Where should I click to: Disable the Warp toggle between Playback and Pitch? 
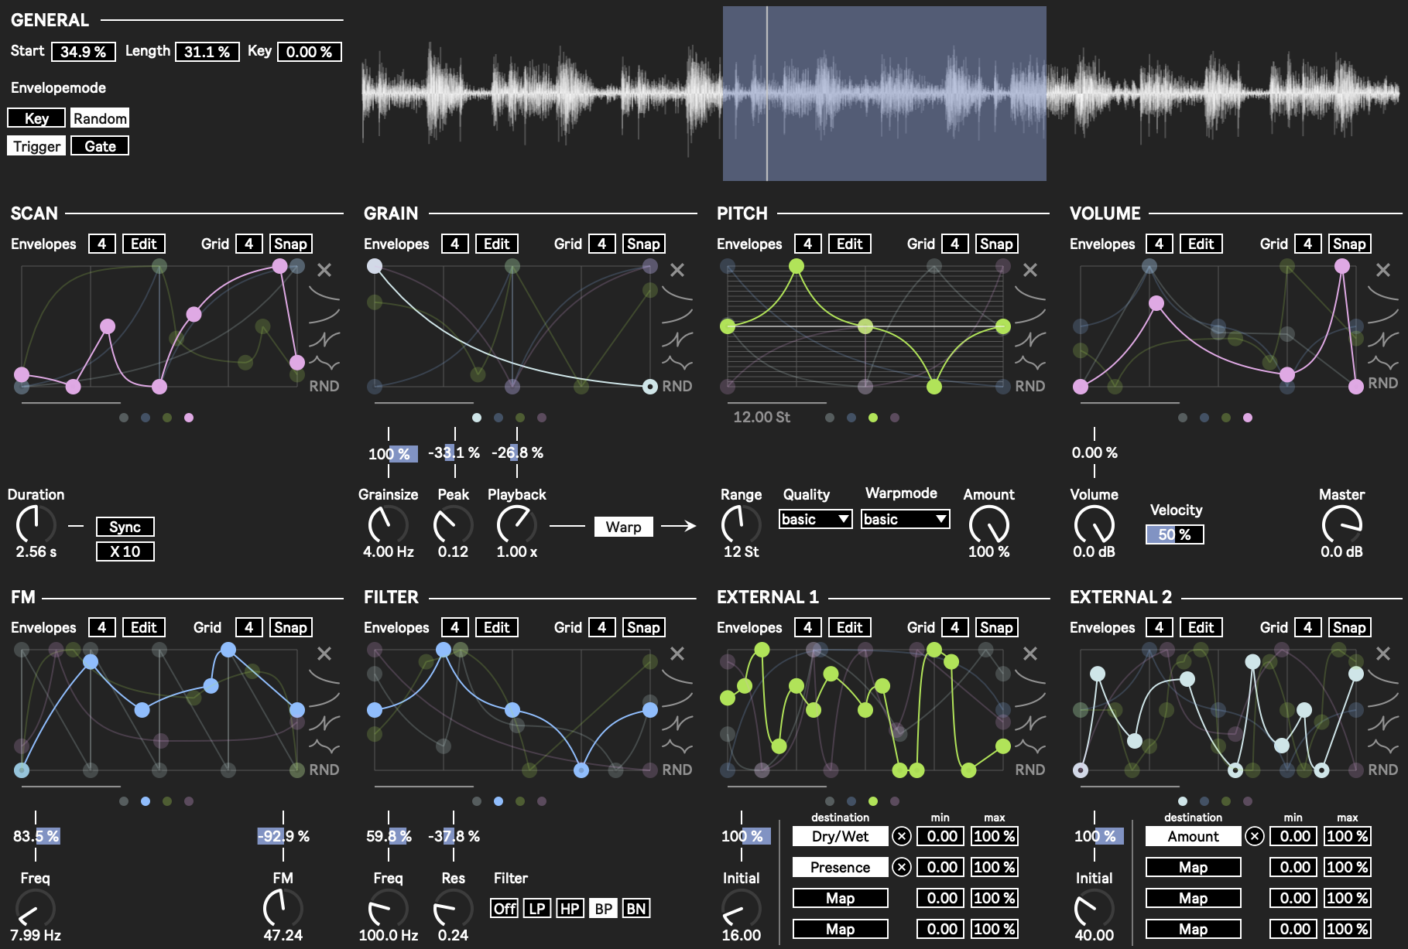[x=623, y=527]
